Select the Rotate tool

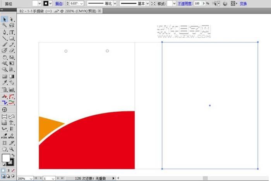click(4, 57)
